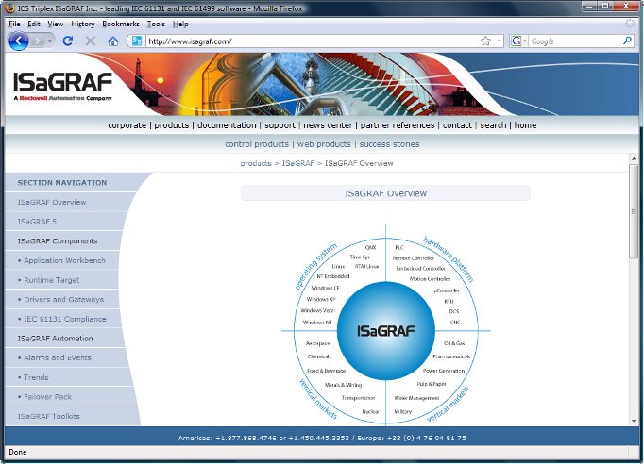The width and height of the screenshot is (644, 464).
Task: Open the Bookmarks menu
Action: pyautogui.click(x=121, y=24)
